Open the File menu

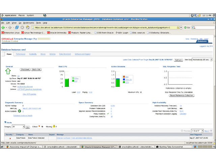3,23
